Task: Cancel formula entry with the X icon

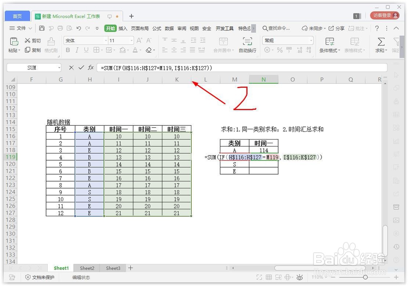Action: point(71,68)
